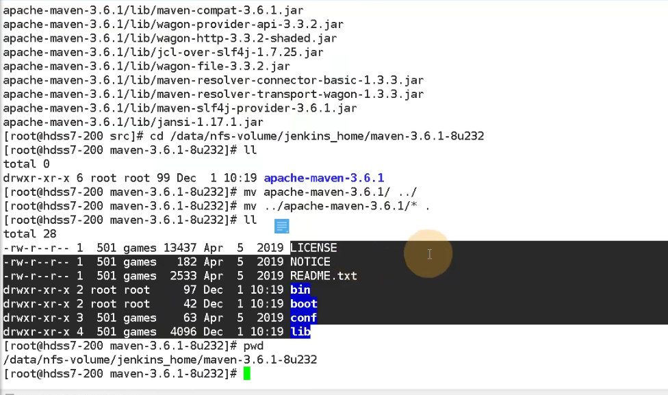Select the blue conf directory name

tap(304, 318)
